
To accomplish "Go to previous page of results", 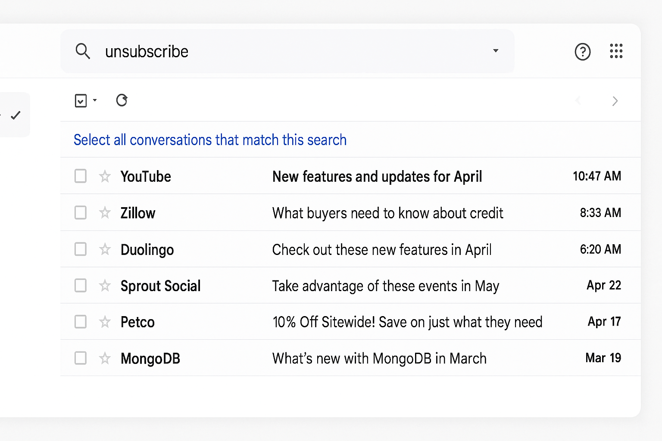I will [578, 101].
